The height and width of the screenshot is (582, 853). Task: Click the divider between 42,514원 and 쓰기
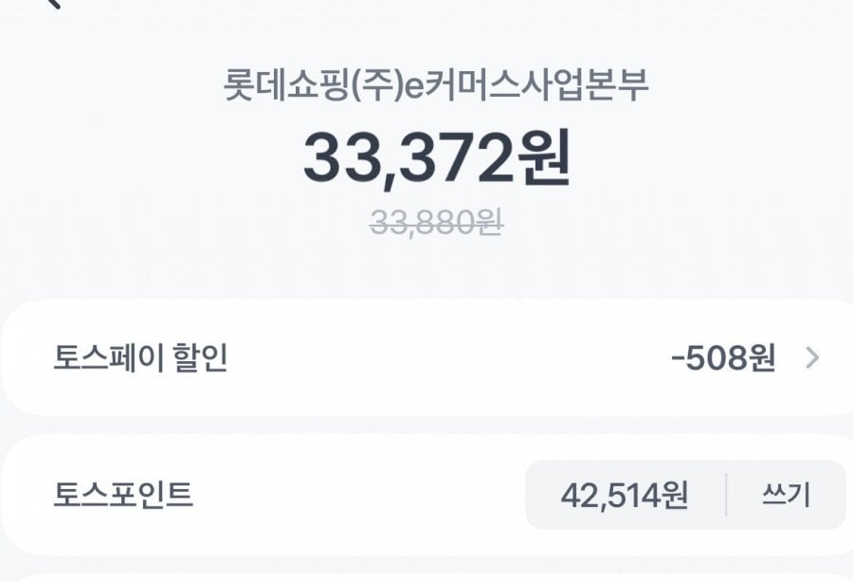click(726, 495)
